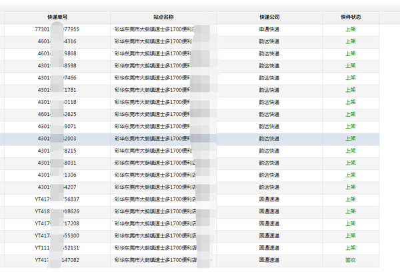Image resolution: width=400 pixels, height=276 pixels.
Task: Select tracking number ending in 8598
Action: coord(57,65)
